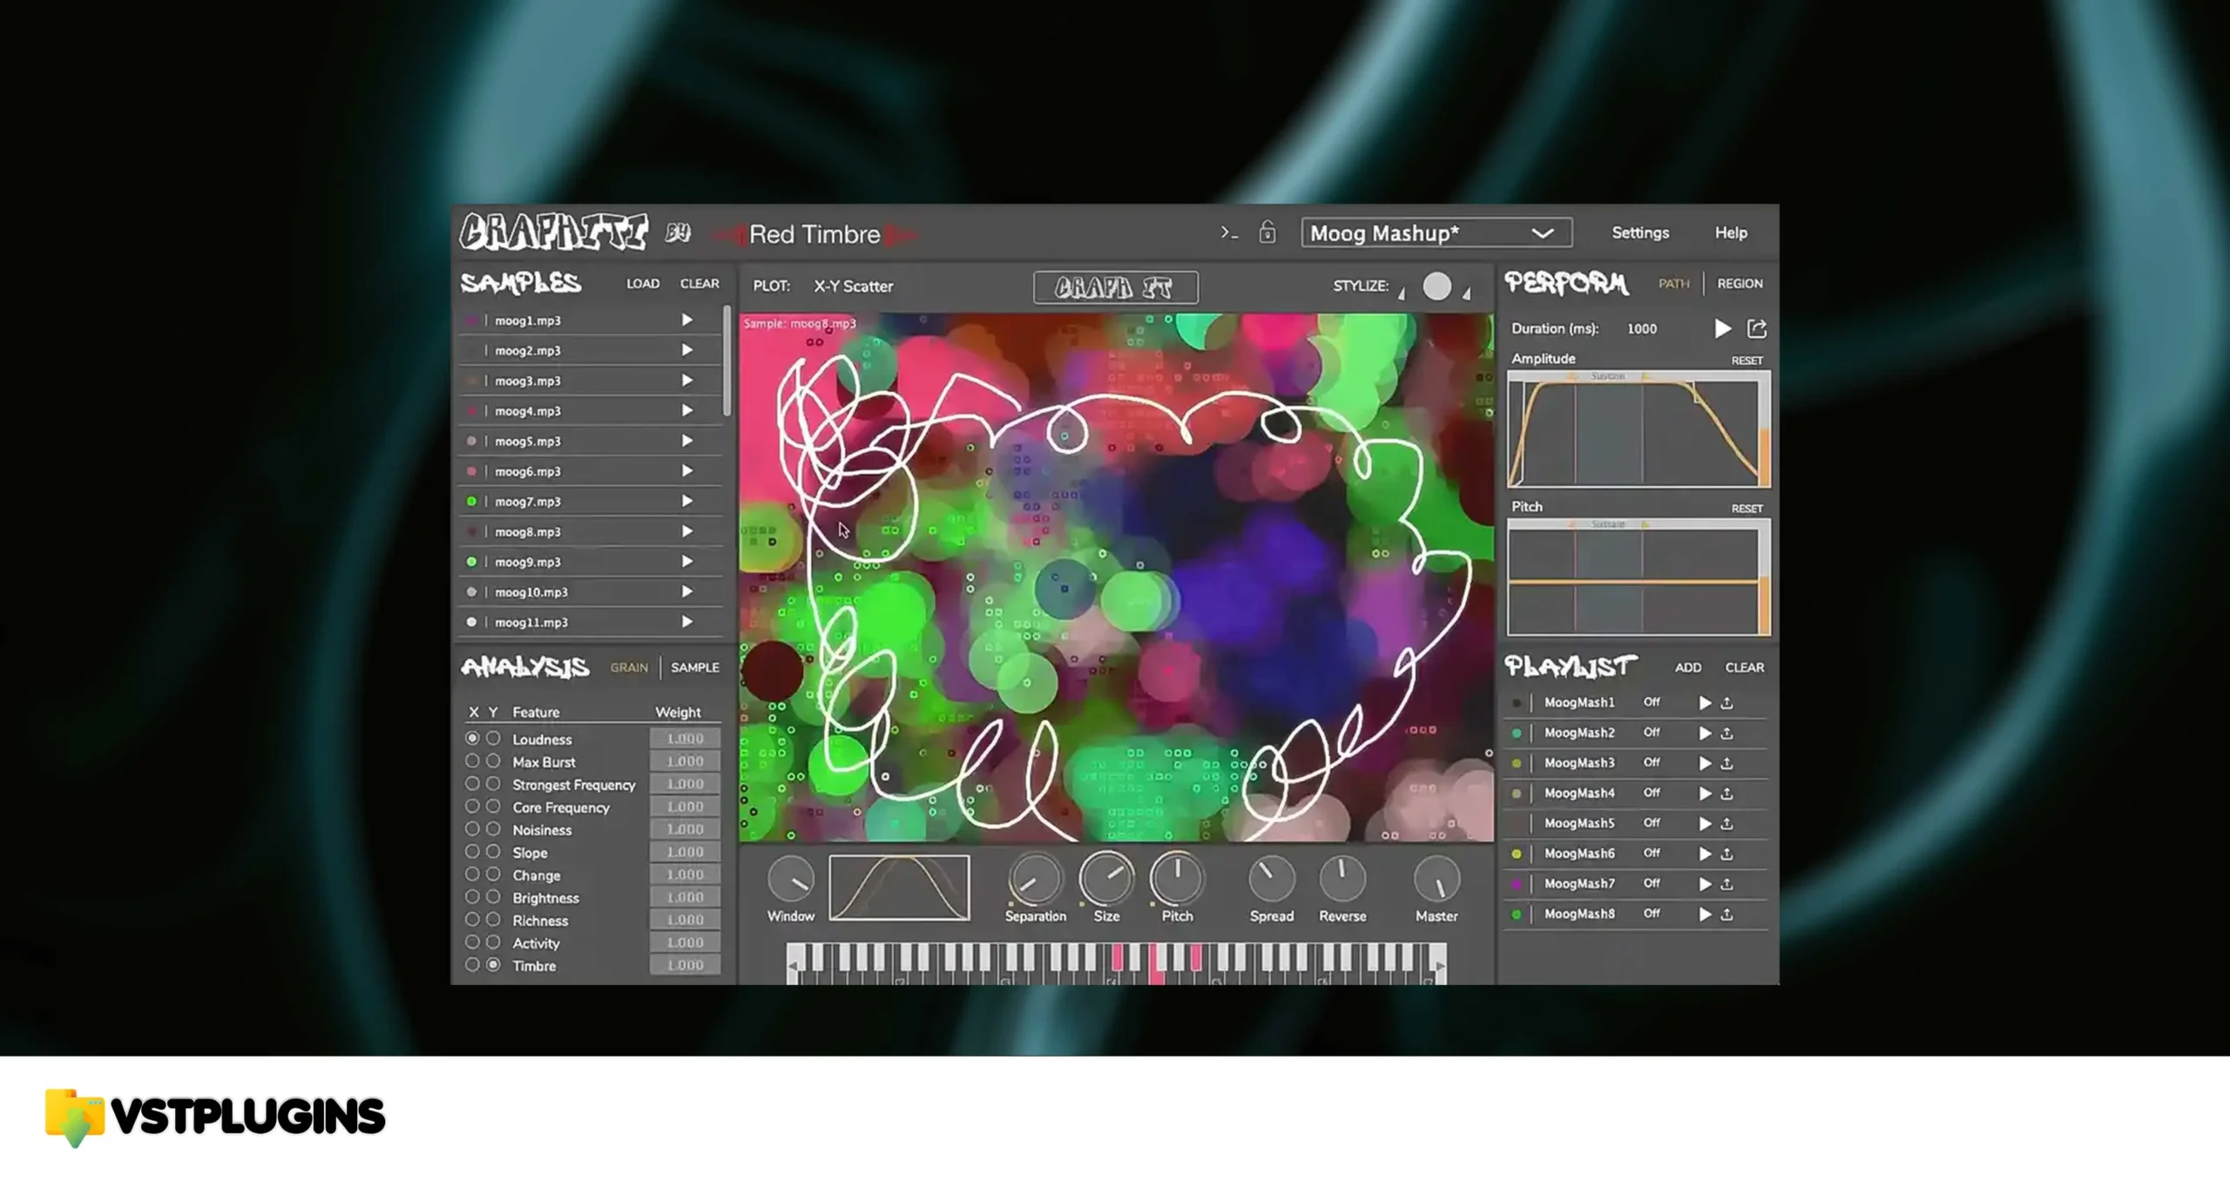This screenshot has height=1182, width=2230.
Task: Toggle MoogMash5 Off state
Action: tap(1652, 822)
